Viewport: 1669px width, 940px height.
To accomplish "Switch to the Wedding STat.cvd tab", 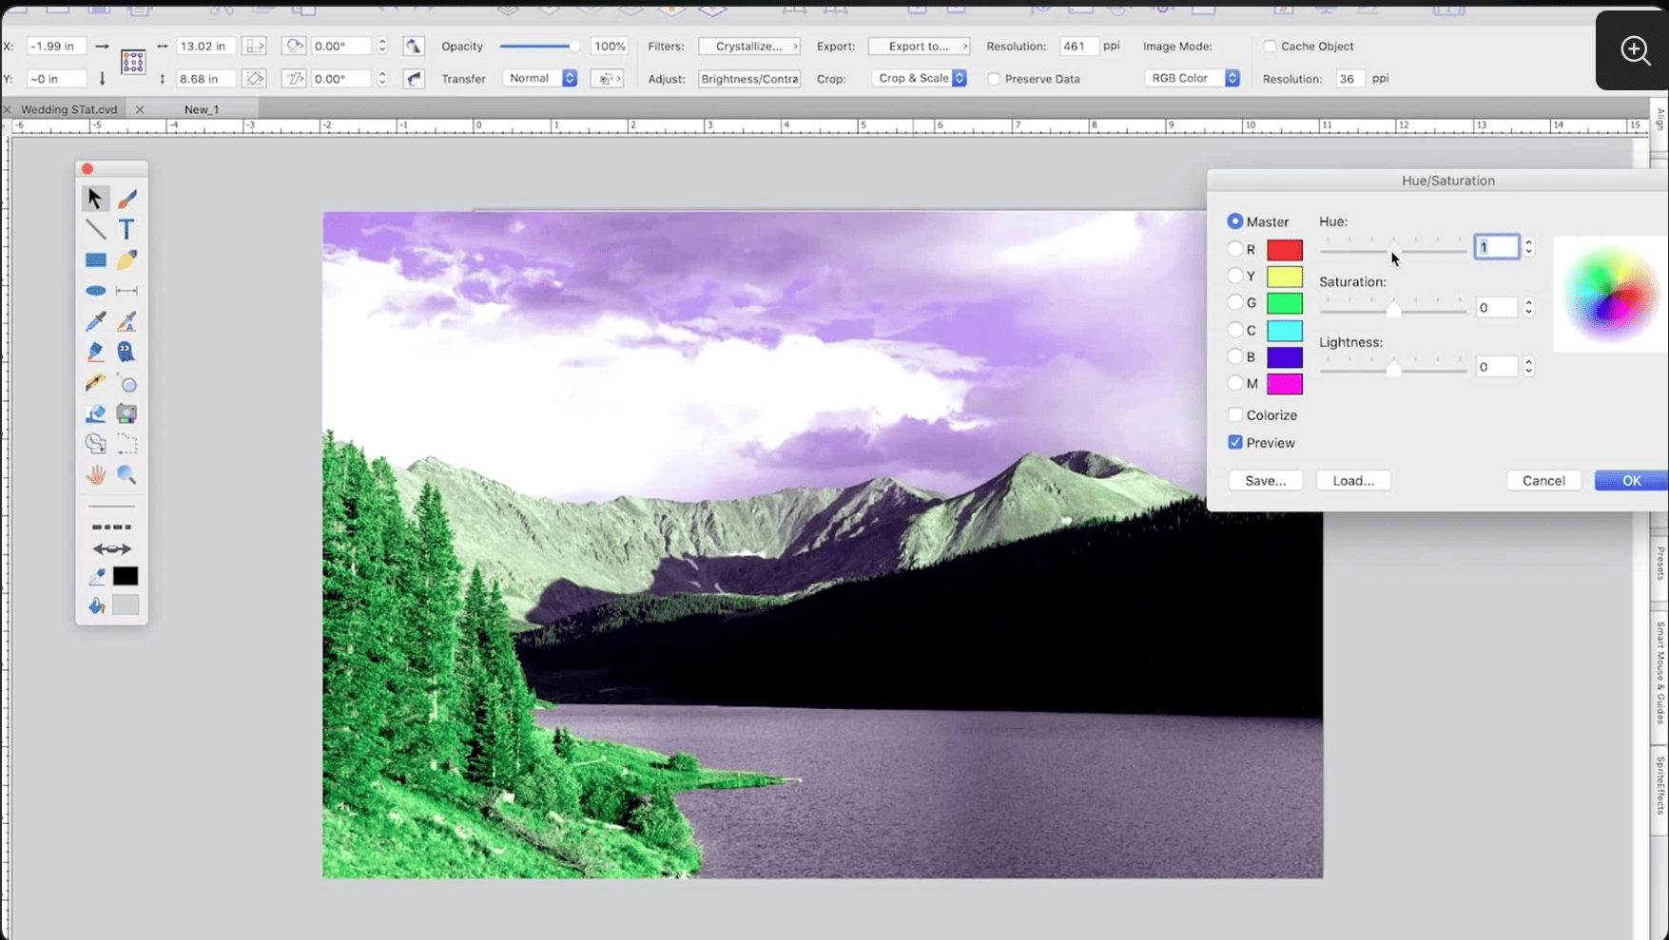I will [69, 109].
